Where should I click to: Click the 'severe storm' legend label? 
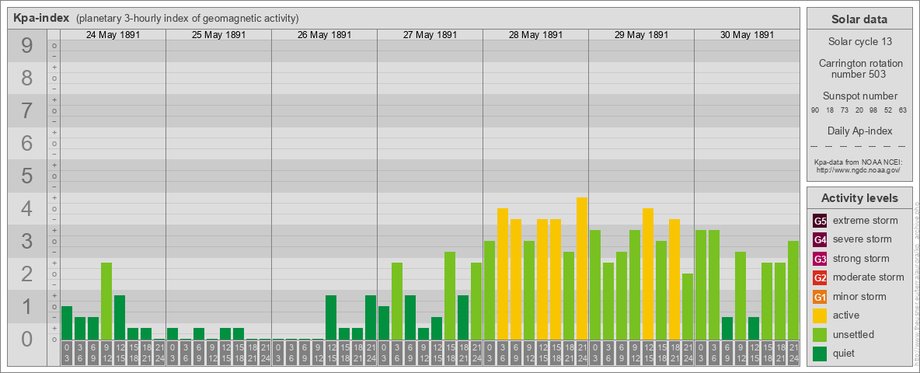862,240
